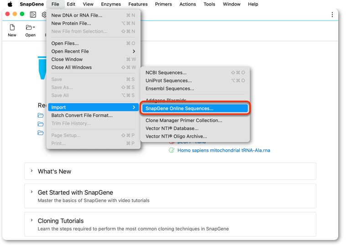Choose Batch Convert File Format

pyautogui.click(x=93, y=115)
